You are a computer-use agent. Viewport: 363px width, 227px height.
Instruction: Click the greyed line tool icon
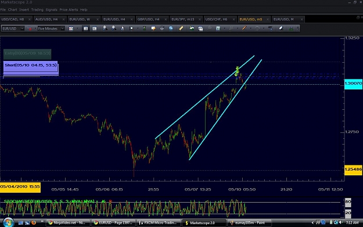(231, 28)
